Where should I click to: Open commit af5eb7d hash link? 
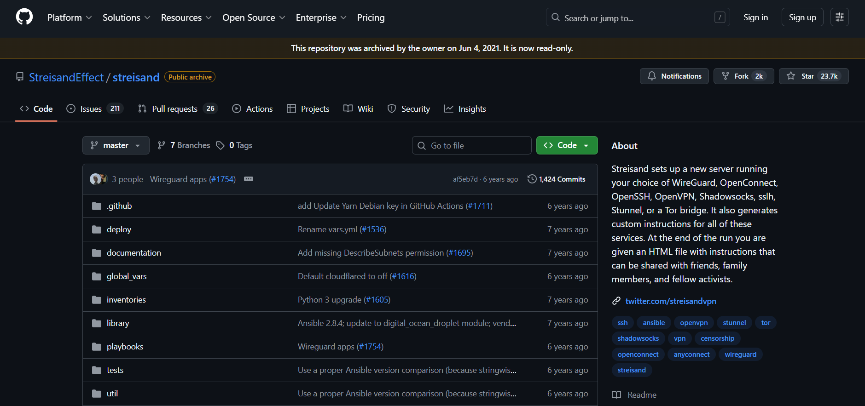coord(465,179)
